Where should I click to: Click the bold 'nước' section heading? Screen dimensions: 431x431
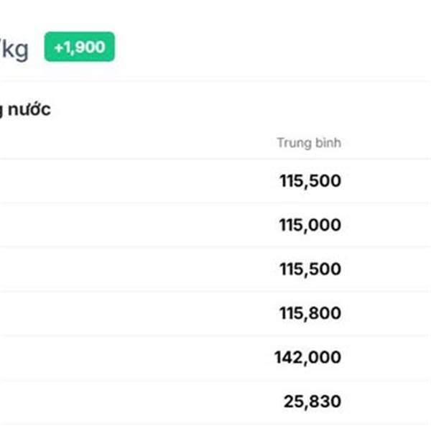point(29,109)
